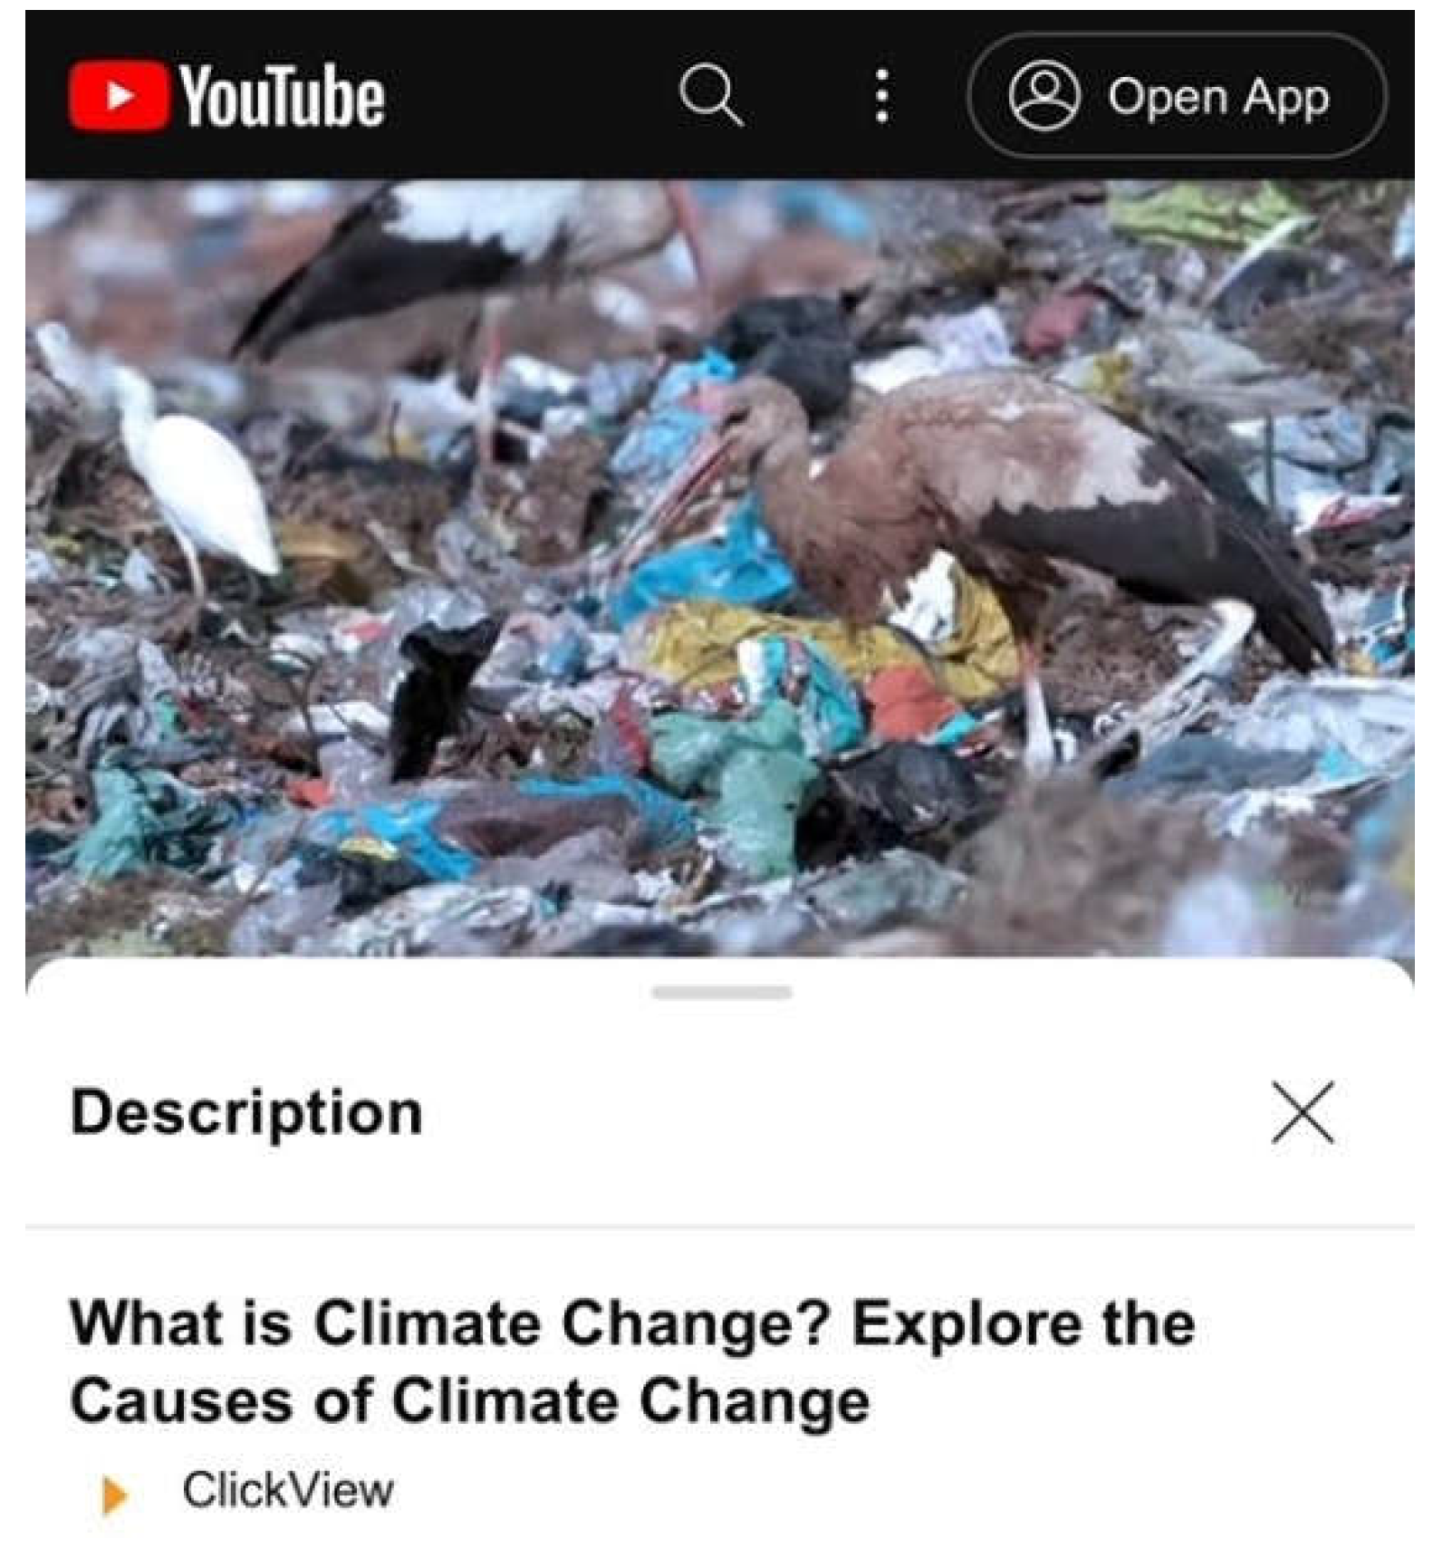The image size is (1433, 1558).
Task: Click the orange ClickView channel icon
Action: [x=114, y=1494]
